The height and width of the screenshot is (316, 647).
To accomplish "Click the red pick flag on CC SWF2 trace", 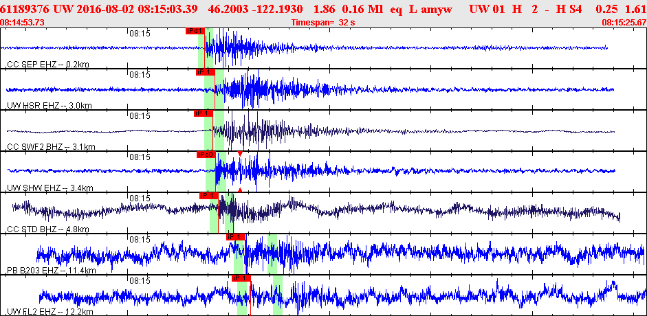I will coord(203,113).
